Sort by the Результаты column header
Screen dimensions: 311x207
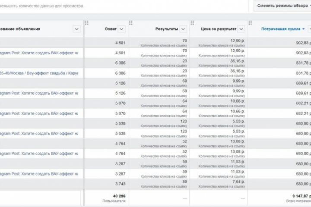[x=166, y=29]
